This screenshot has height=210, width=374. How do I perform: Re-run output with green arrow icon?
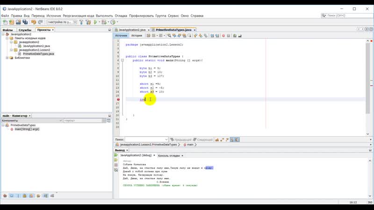(116, 155)
